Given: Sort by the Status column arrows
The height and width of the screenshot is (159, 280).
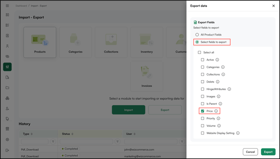Looking at the screenshot, I should 72,134.
